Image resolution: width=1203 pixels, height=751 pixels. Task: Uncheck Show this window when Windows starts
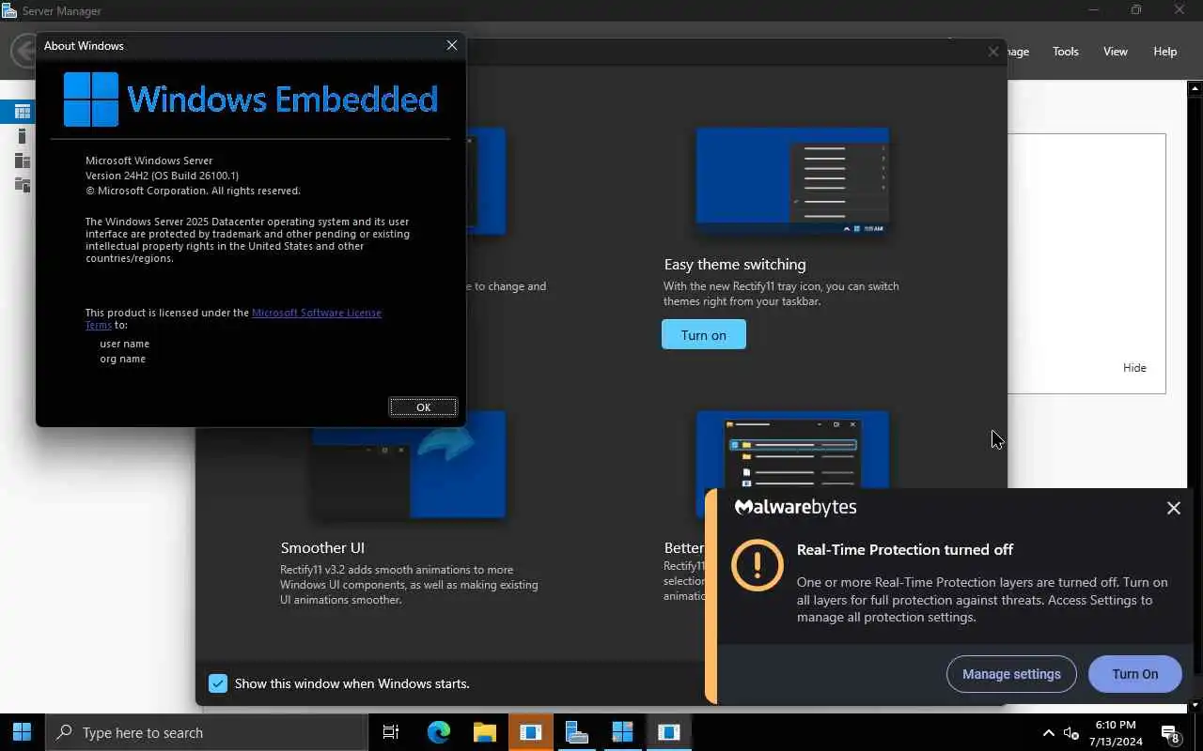[218, 683]
